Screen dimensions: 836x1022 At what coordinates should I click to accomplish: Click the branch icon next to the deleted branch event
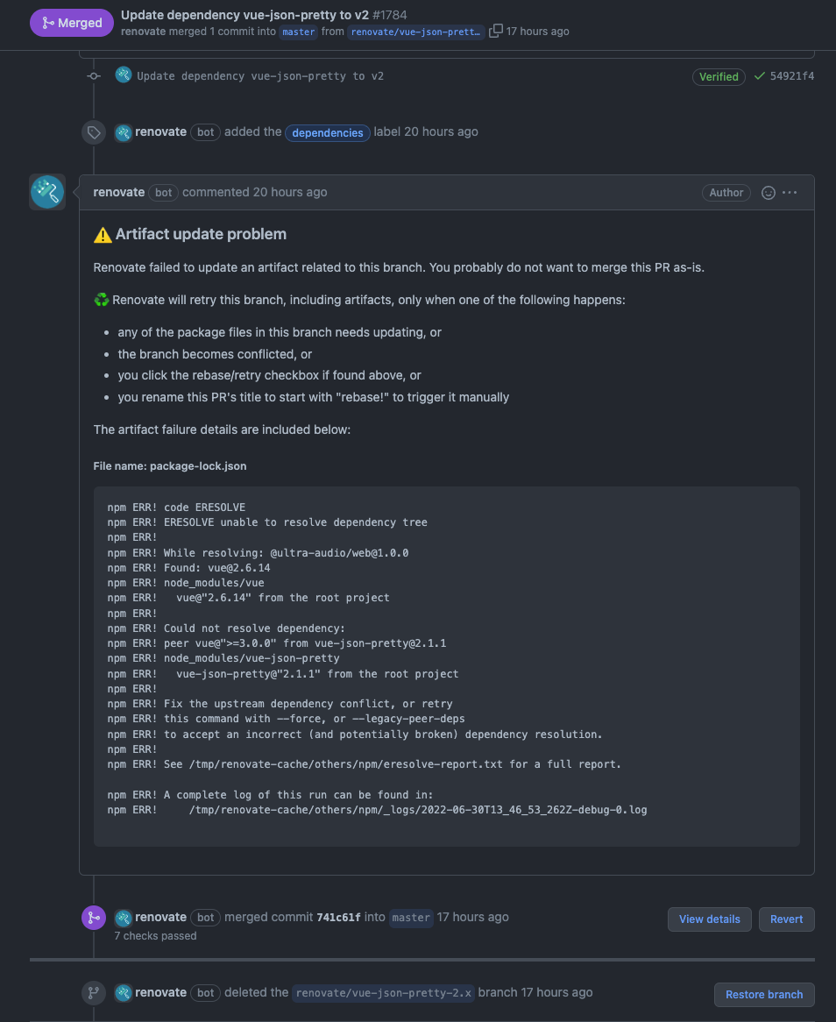click(94, 992)
